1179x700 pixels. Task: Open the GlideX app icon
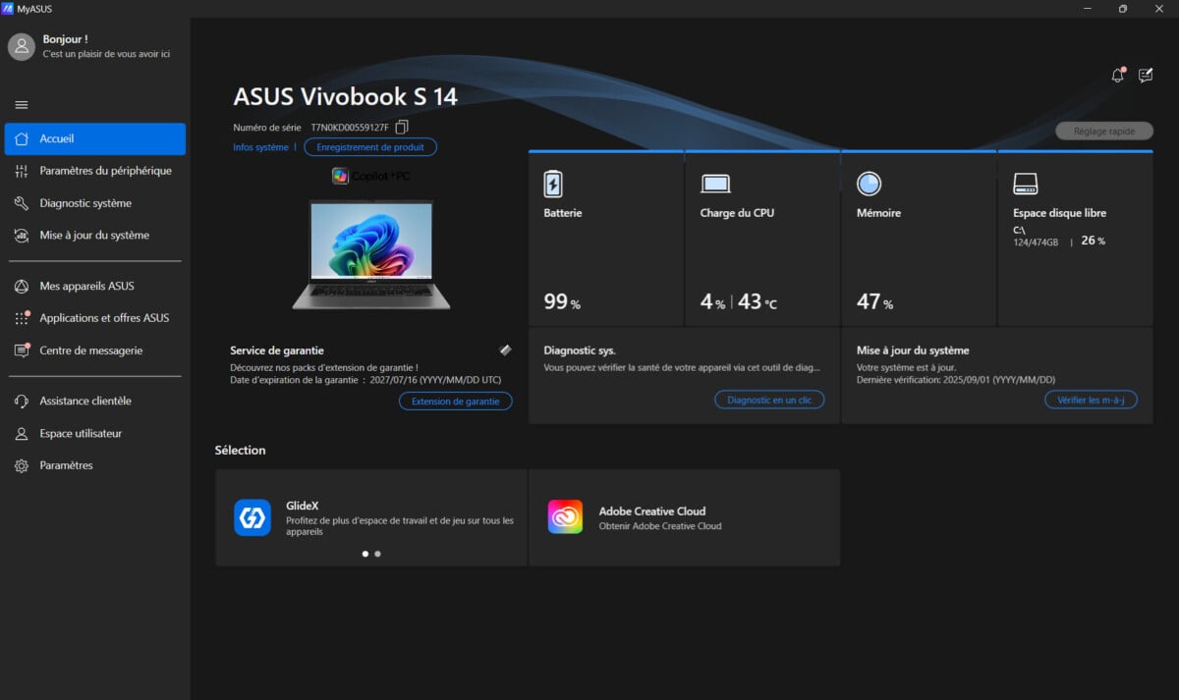coord(253,517)
